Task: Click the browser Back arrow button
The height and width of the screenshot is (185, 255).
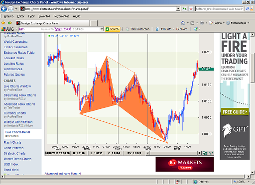Action: click(x=4, y=9)
